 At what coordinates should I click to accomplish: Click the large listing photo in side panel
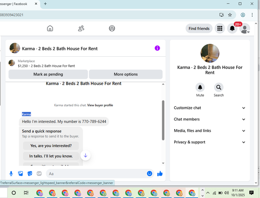[210, 53]
